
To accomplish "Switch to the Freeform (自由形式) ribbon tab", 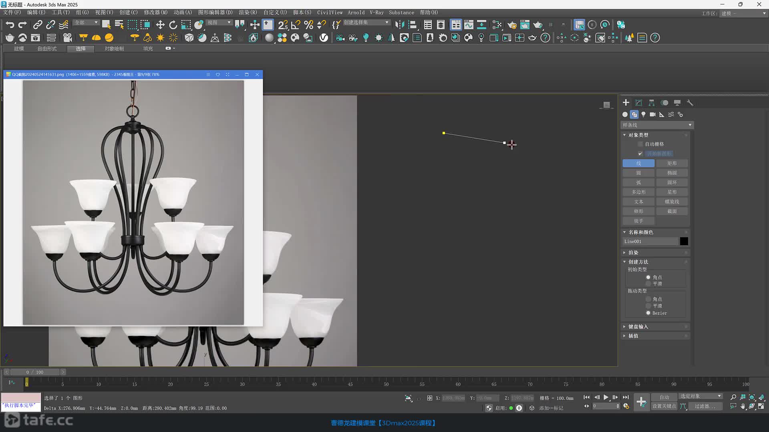I will (x=47, y=49).
